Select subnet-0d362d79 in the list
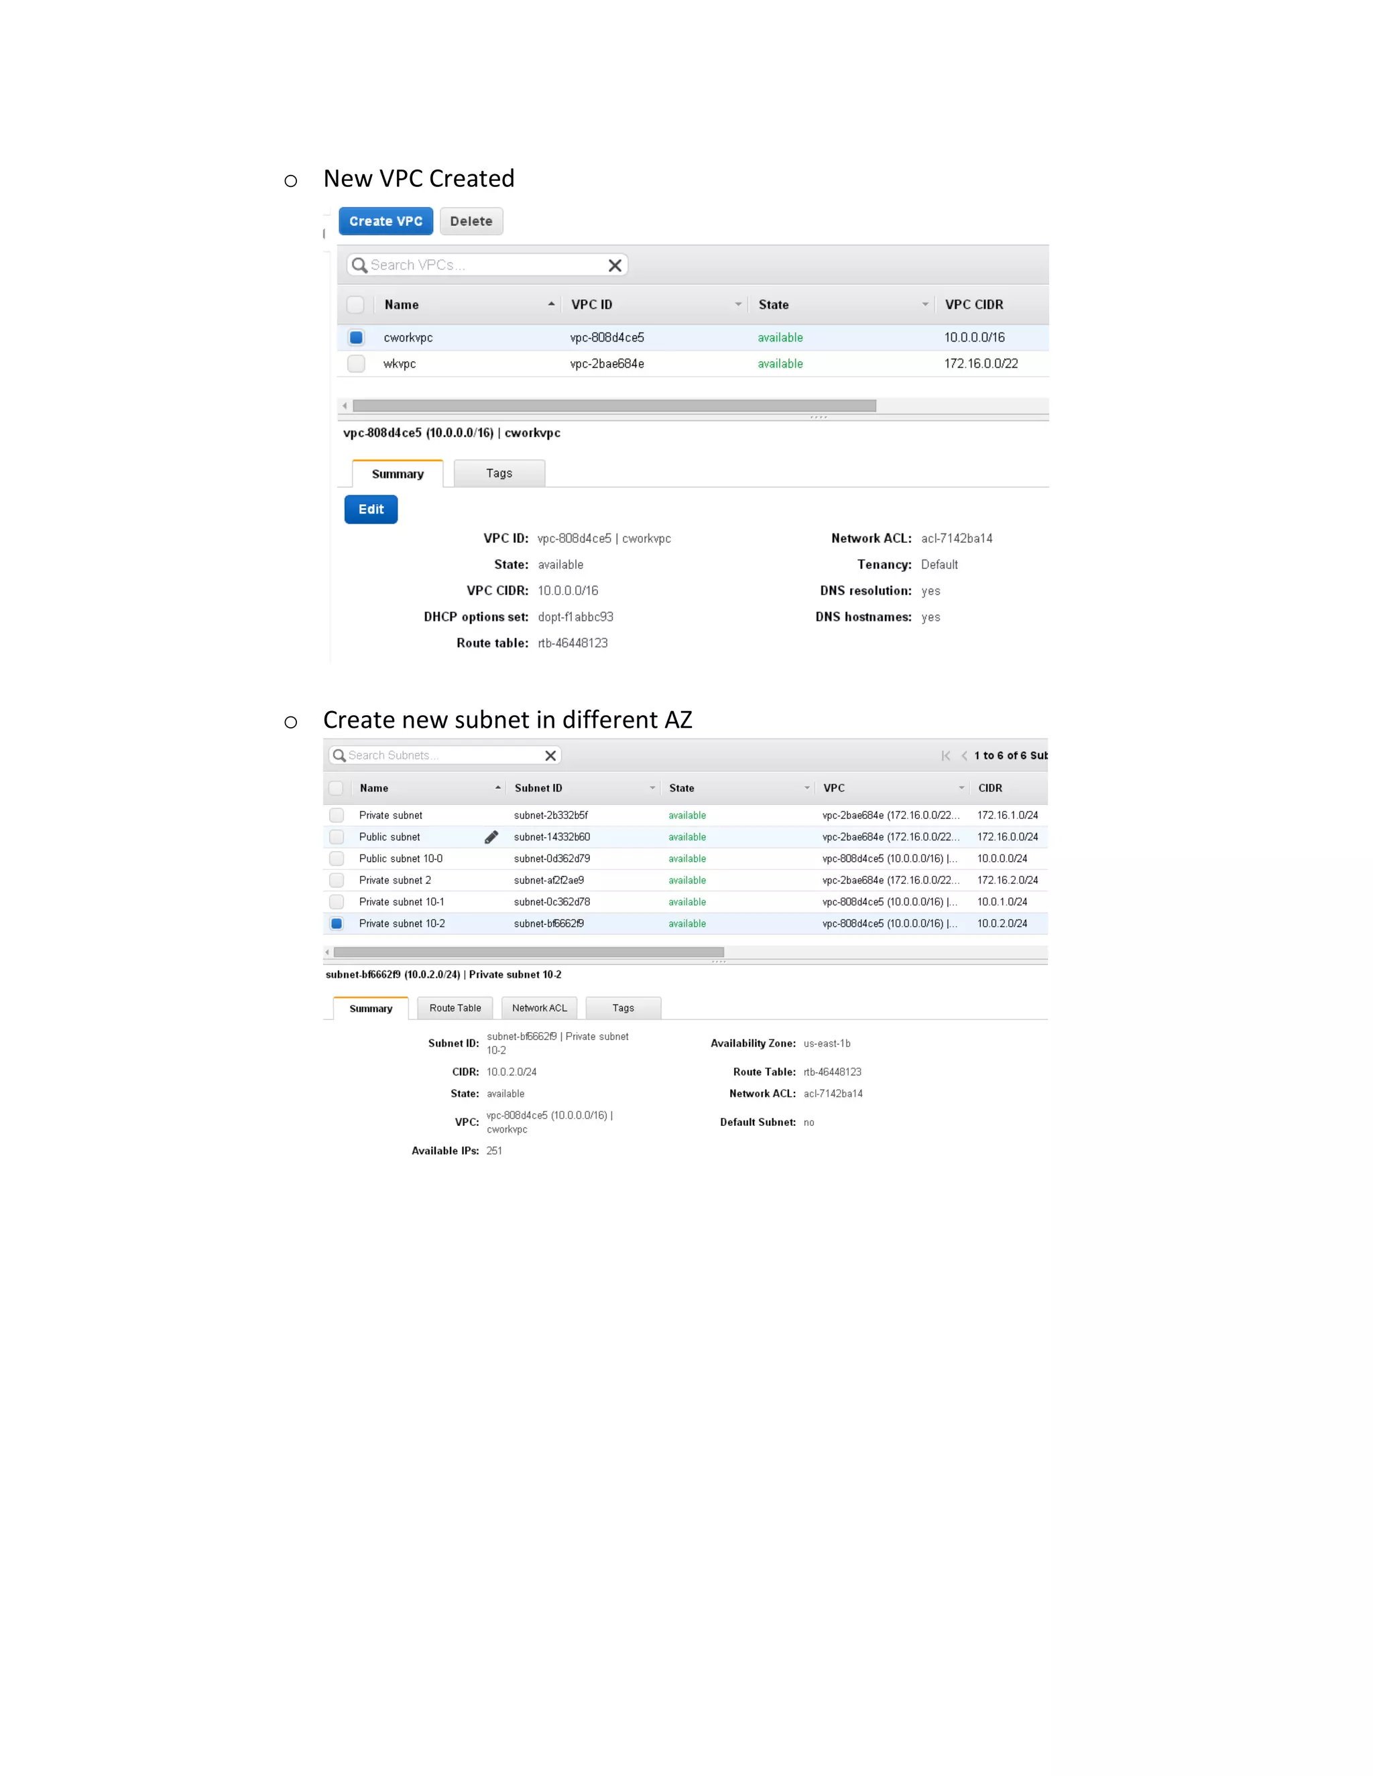 coord(552,859)
